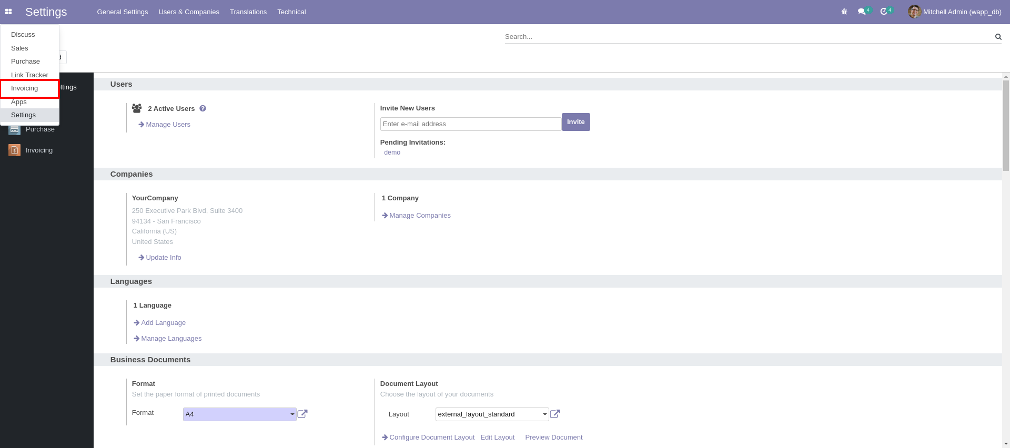Click the debug bug icon
The width and height of the screenshot is (1010, 448).
tap(844, 12)
